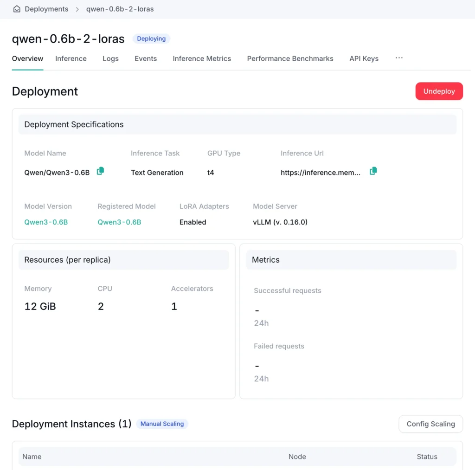Click the Deploying status badge
Viewport: 475px width, 470px height.
[x=151, y=39]
